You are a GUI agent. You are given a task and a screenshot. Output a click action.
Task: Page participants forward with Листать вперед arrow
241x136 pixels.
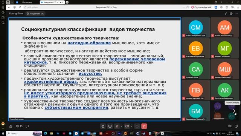(234, 111)
